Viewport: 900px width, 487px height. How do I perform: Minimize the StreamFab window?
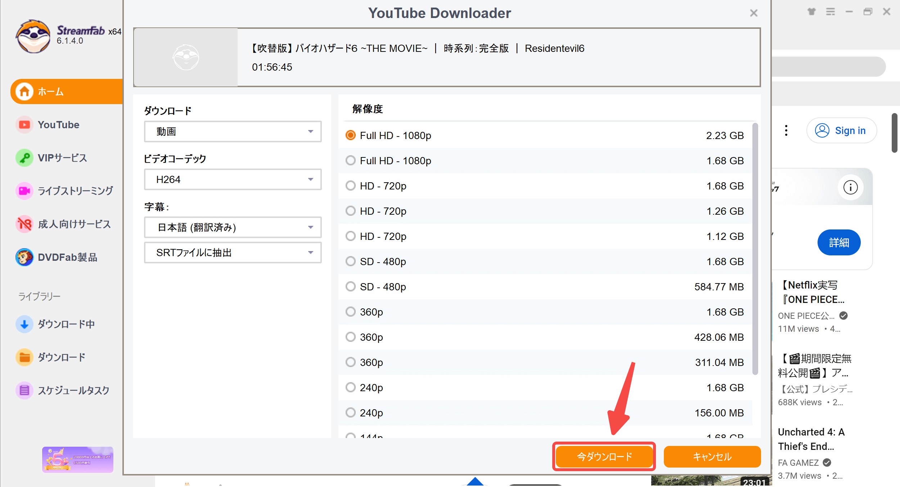(849, 12)
